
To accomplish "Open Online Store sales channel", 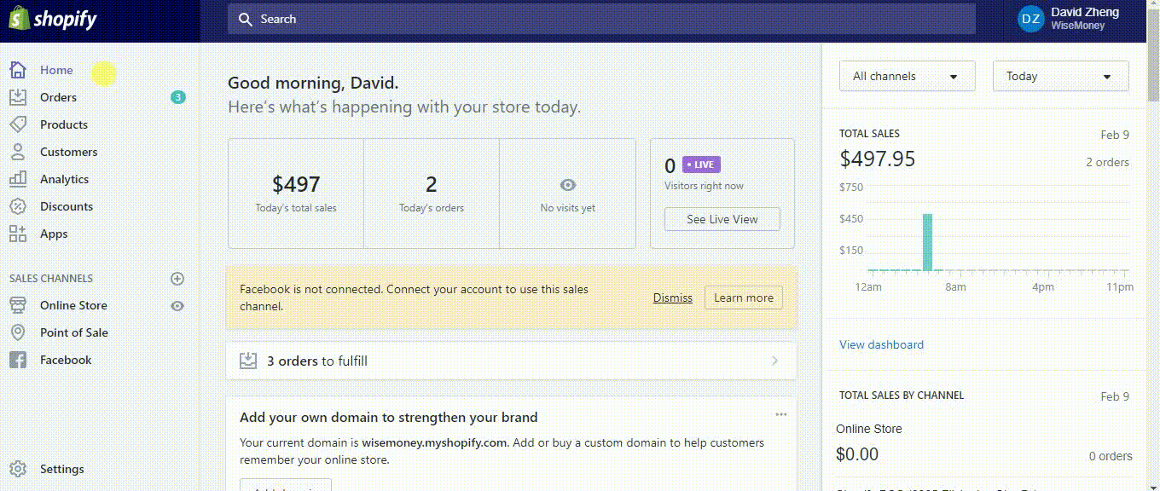I will point(73,305).
